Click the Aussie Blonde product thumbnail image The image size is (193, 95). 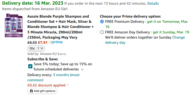(14, 25)
